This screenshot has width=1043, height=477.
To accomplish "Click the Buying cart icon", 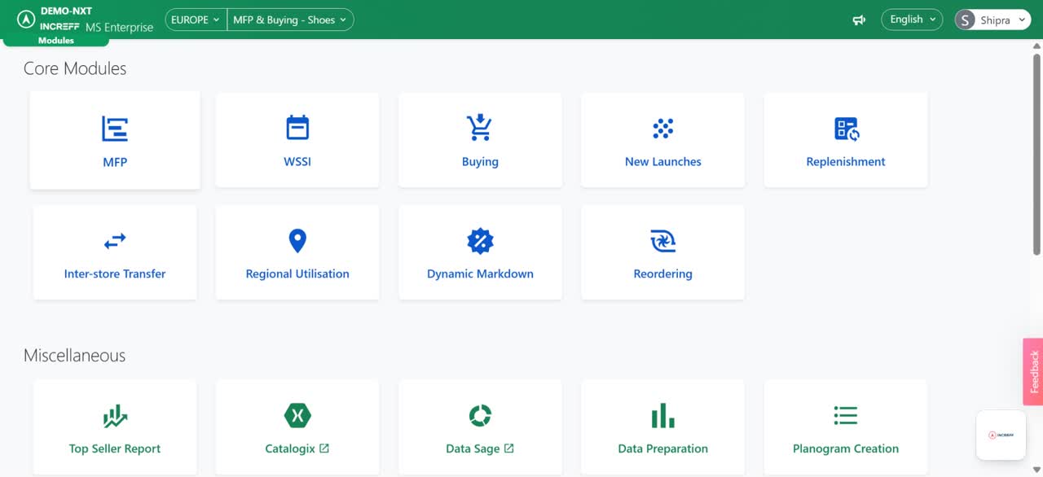I will point(480,128).
